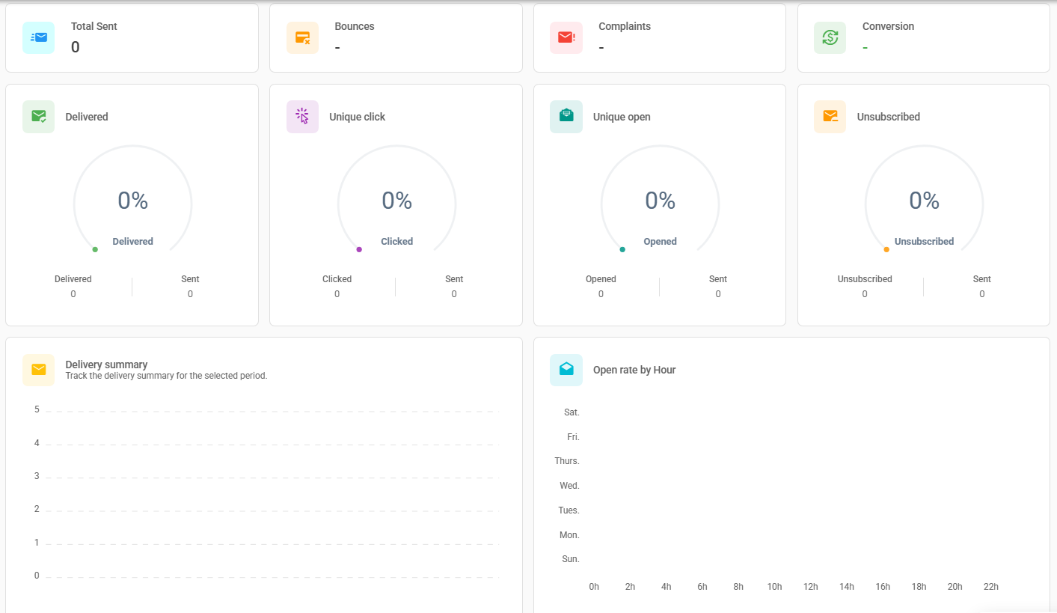Click the Delivery summary heading text

click(106, 365)
